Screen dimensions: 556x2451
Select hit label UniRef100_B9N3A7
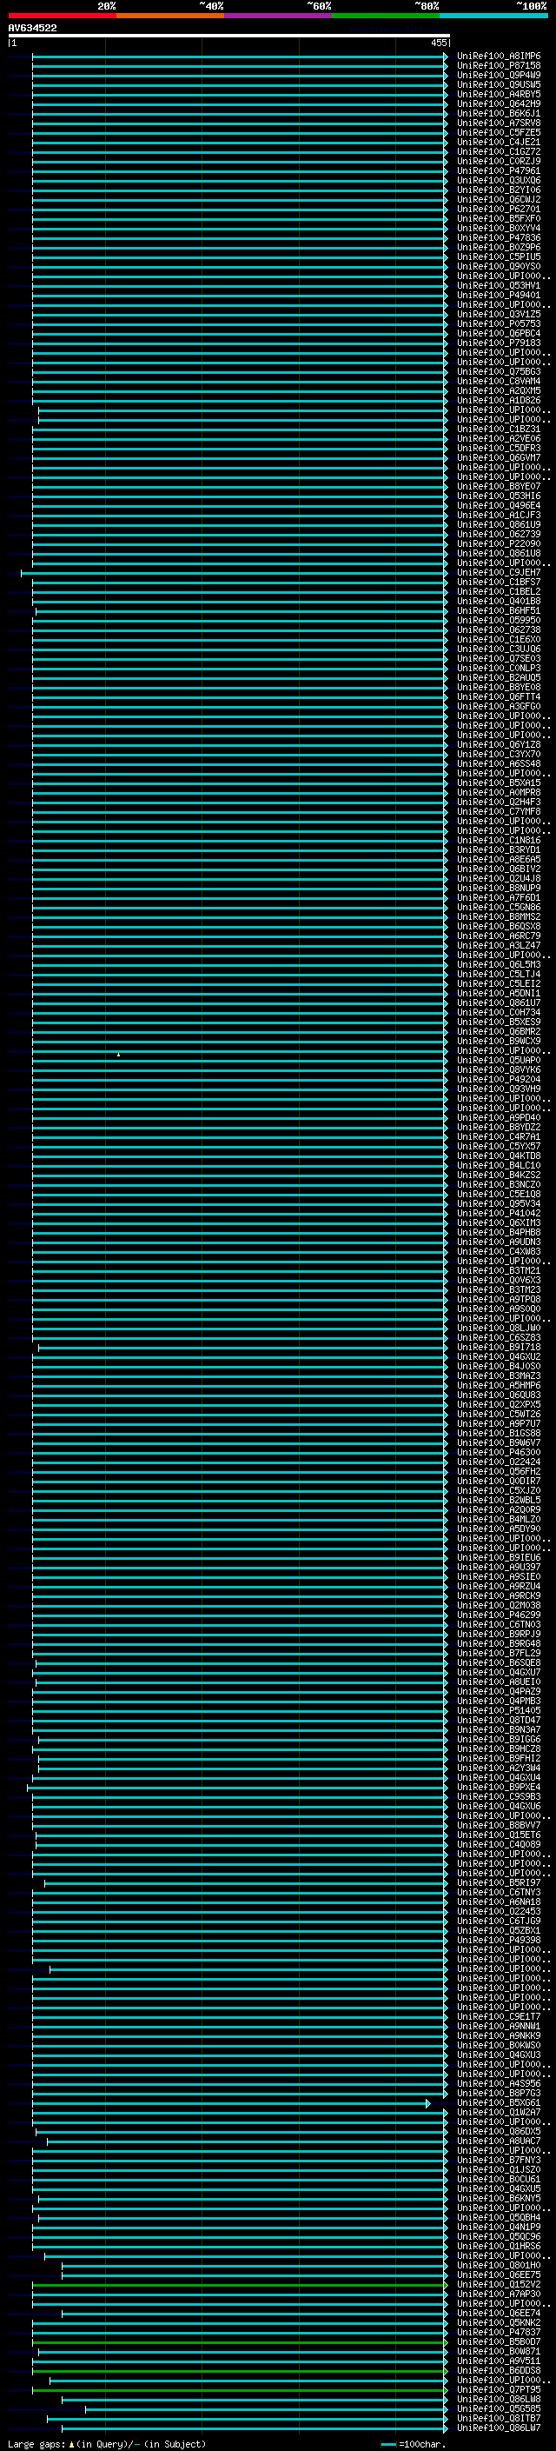coord(498,1729)
